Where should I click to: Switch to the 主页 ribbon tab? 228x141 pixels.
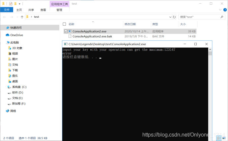click(19, 10)
